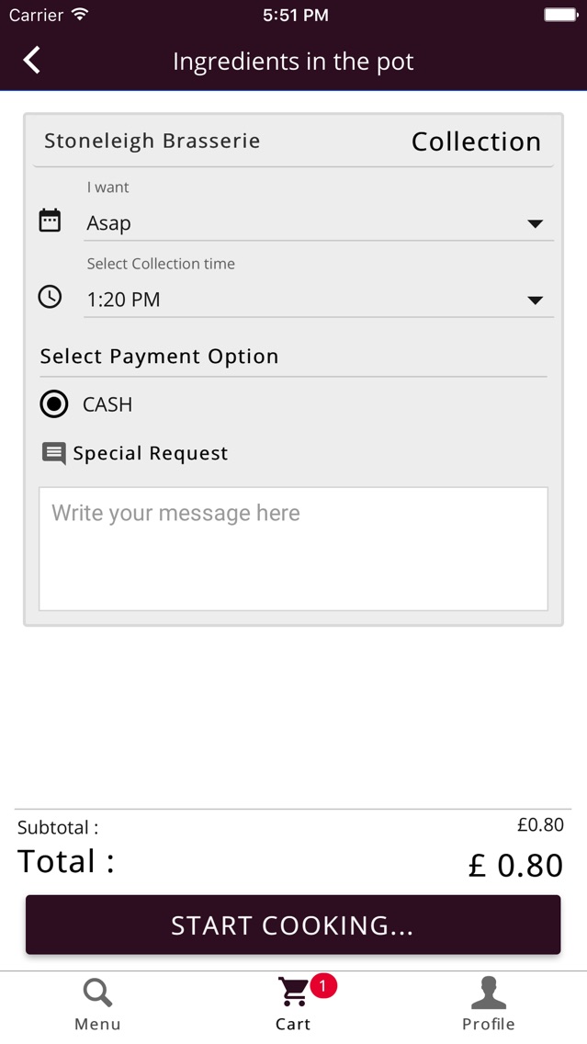
Task: Click the 'Write your message here' field
Action: (x=293, y=549)
